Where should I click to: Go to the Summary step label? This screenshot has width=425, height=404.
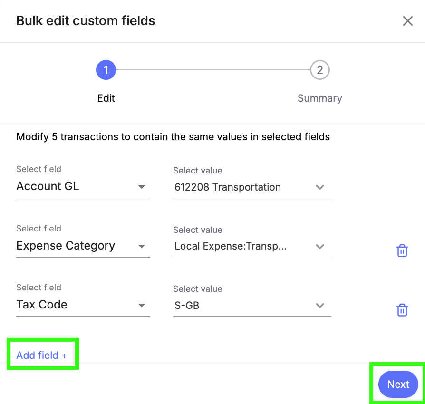[x=320, y=98]
